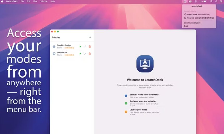Open the View menu
Screen dimensions: 224x134
point(35,1)
